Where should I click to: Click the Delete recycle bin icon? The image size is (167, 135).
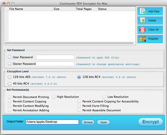pos(143,20)
